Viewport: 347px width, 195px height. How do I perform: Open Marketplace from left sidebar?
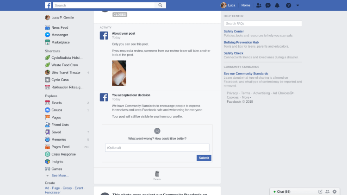coord(60,42)
